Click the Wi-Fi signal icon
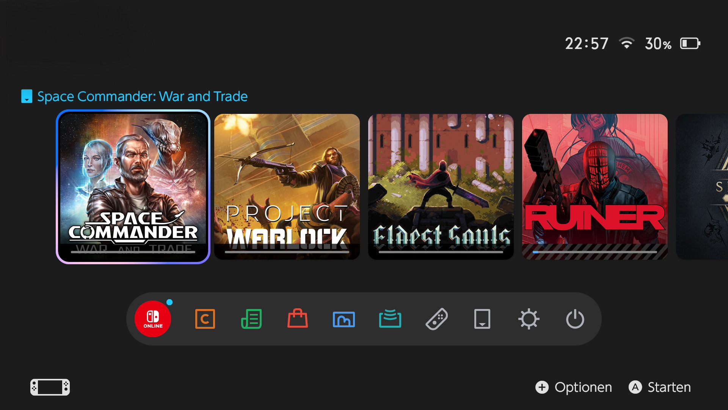Image resolution: width=728 pixels, height=410 pixels. click(627, 43)
